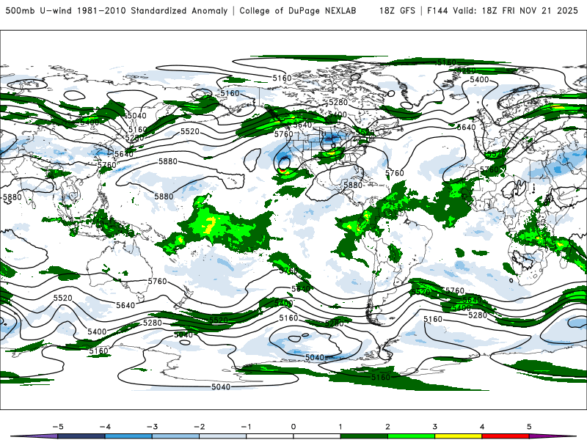Image resolution: width=587 pixels, height=440 pixels.
Task: Click the "-5" legend tick label
Action: pos(58,427)
